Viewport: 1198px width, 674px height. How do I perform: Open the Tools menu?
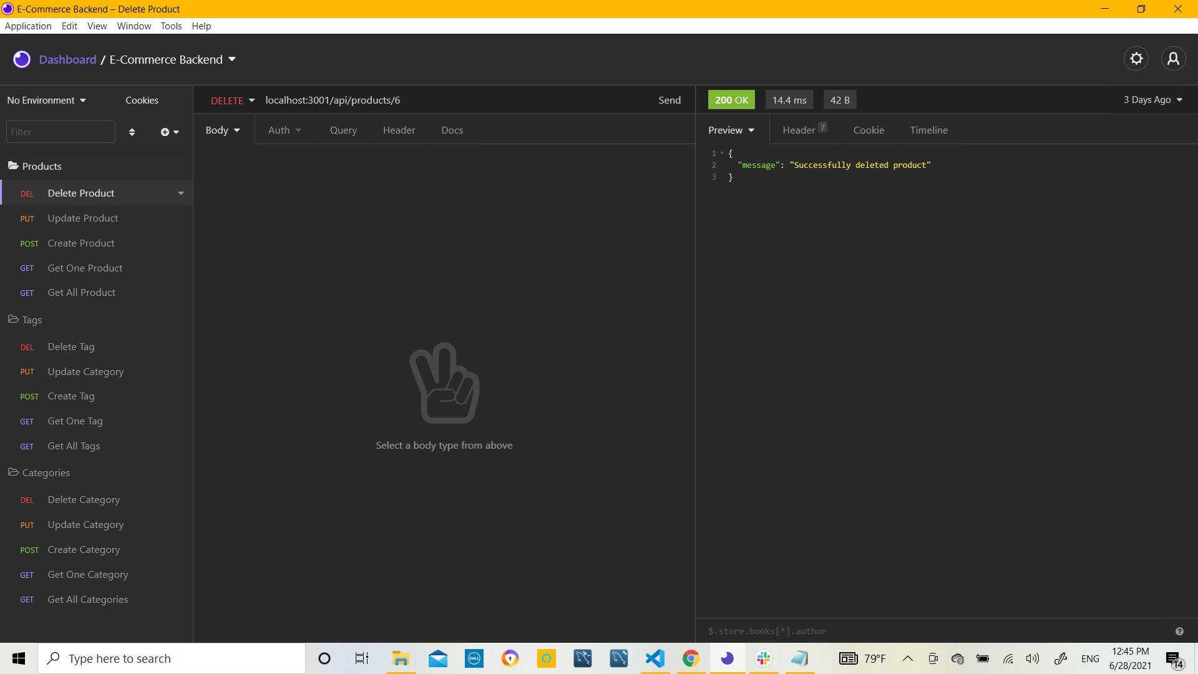[x=171, y=26]
